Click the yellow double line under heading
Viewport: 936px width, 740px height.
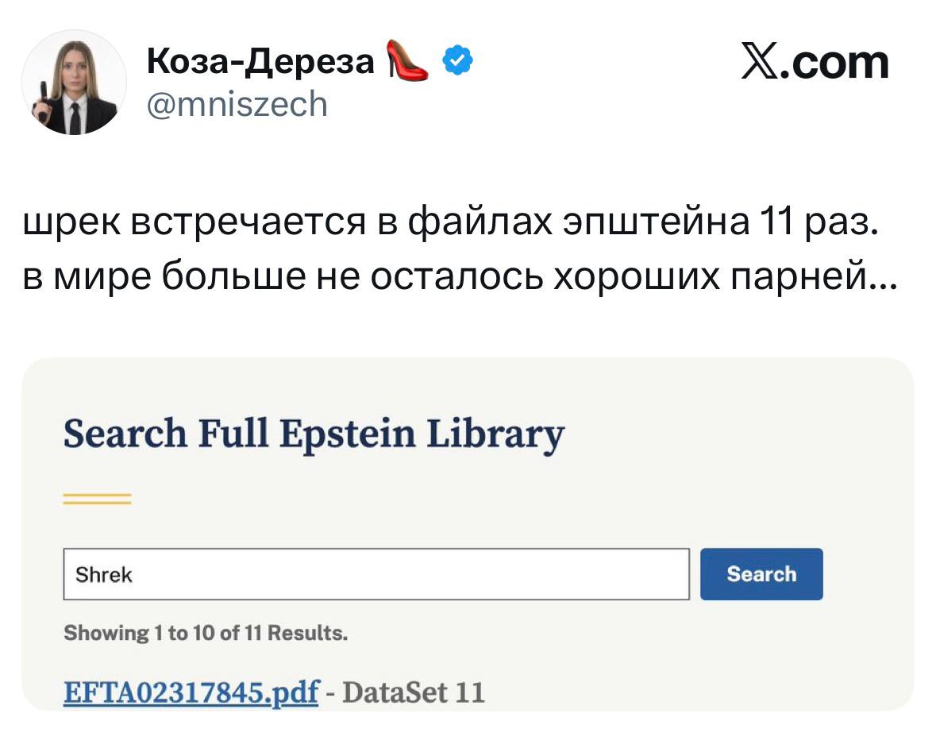coord(97,499)
